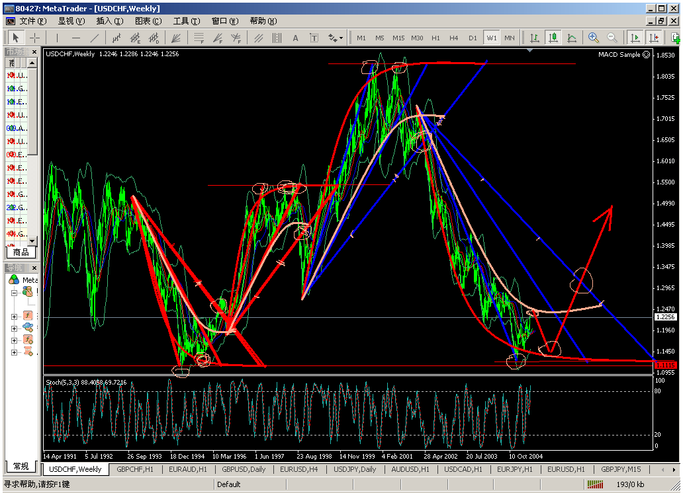Screen dimensions: 683x493
Task: Open the Default profile dropdown in status bar
Action: 248,484
